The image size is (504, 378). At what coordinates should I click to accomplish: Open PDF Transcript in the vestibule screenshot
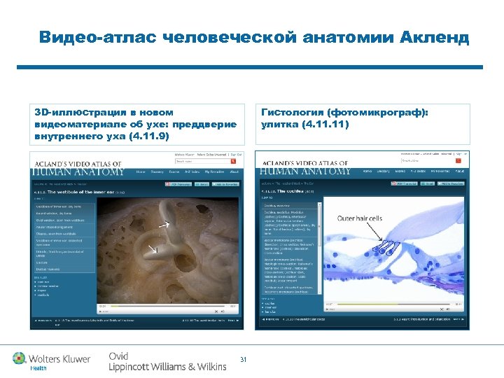178,184
